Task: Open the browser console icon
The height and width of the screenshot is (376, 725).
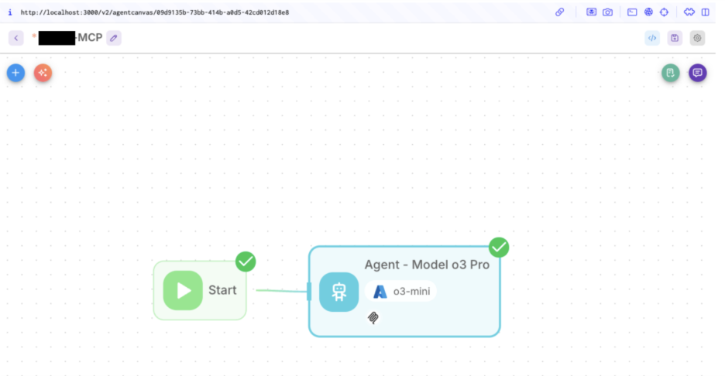Action: [x=632, y=12]
